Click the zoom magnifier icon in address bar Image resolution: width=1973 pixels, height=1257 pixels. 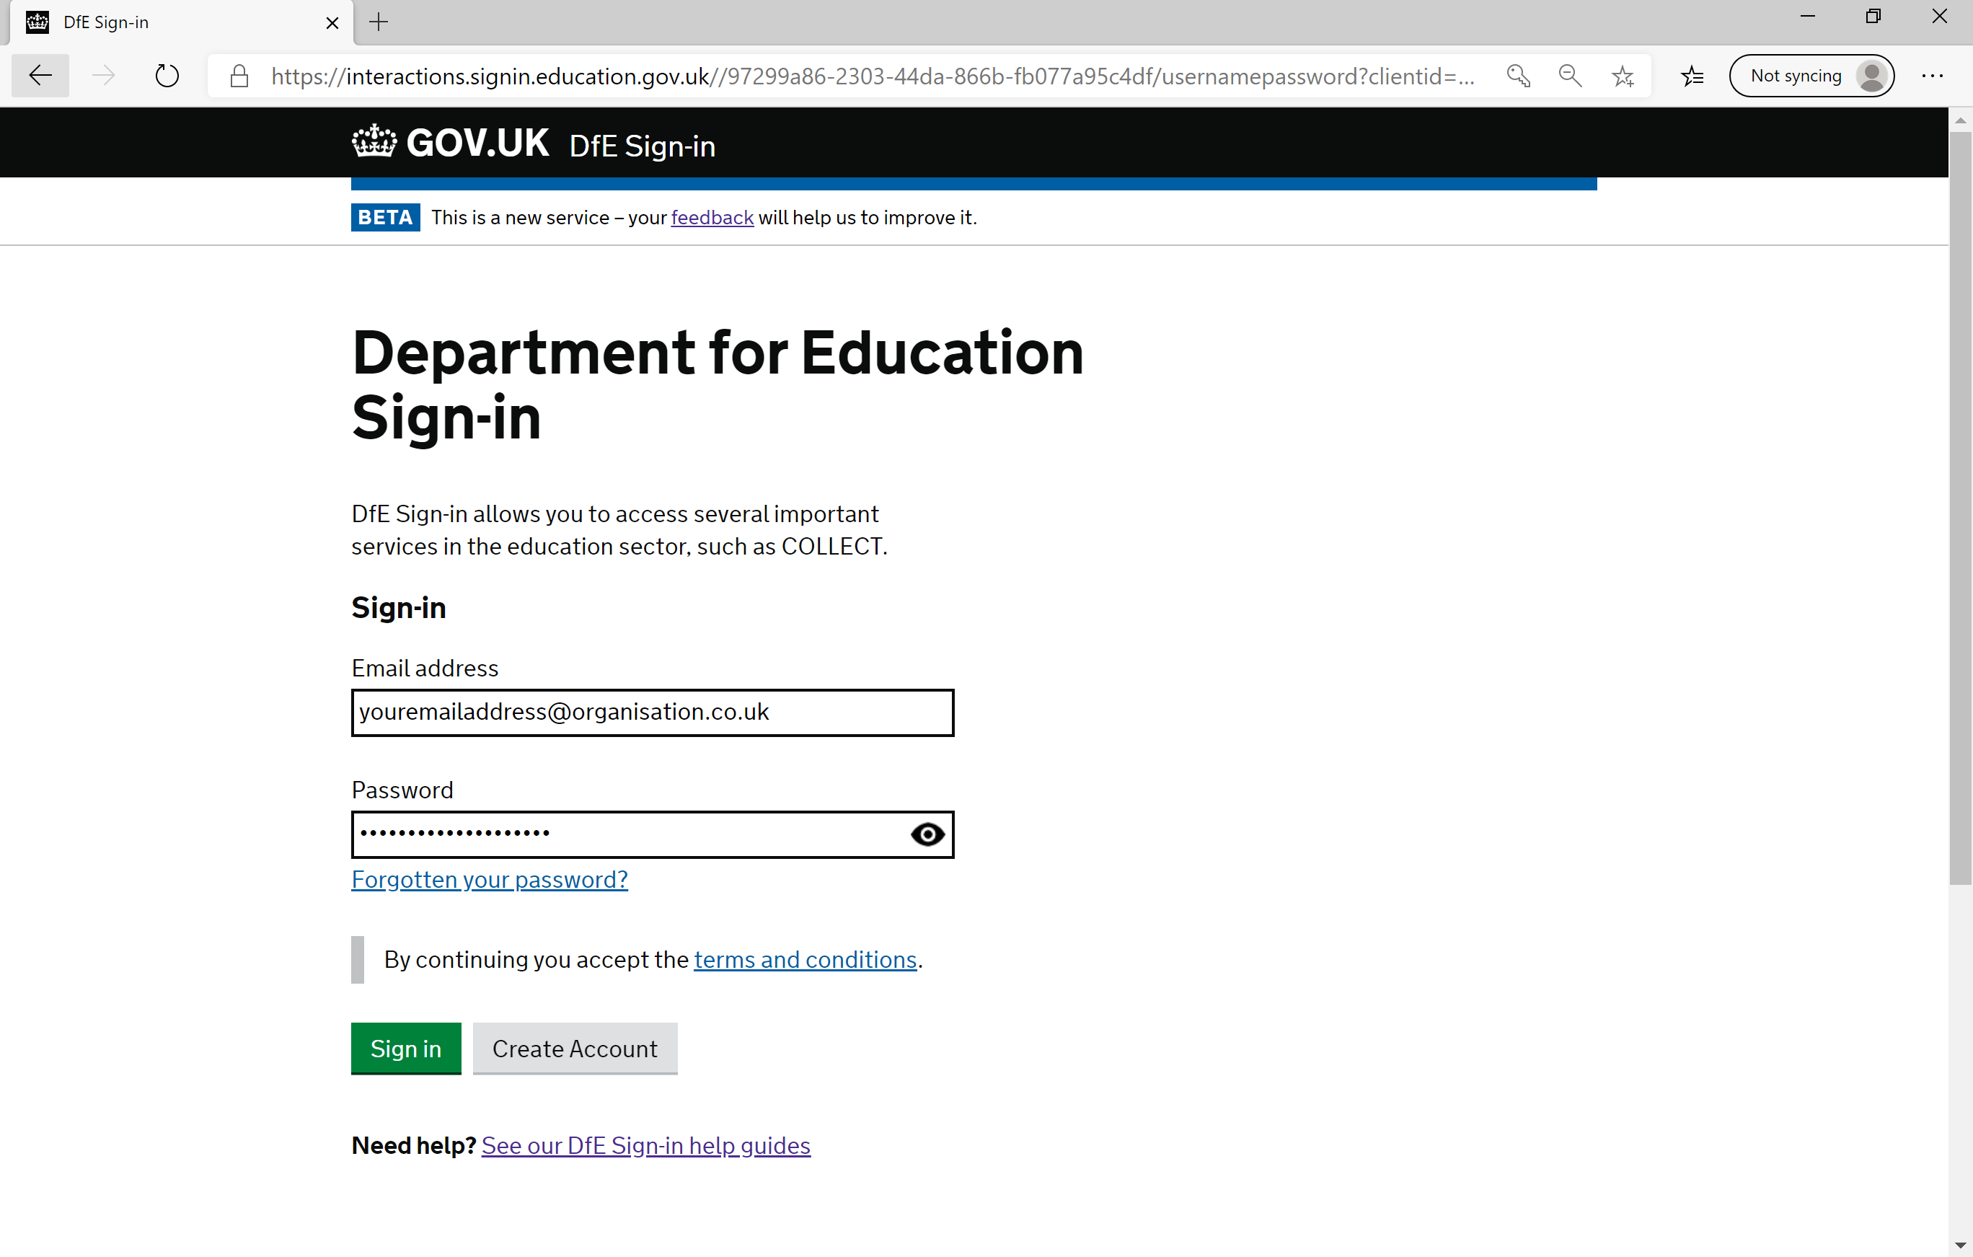[x=1570, y=76]
